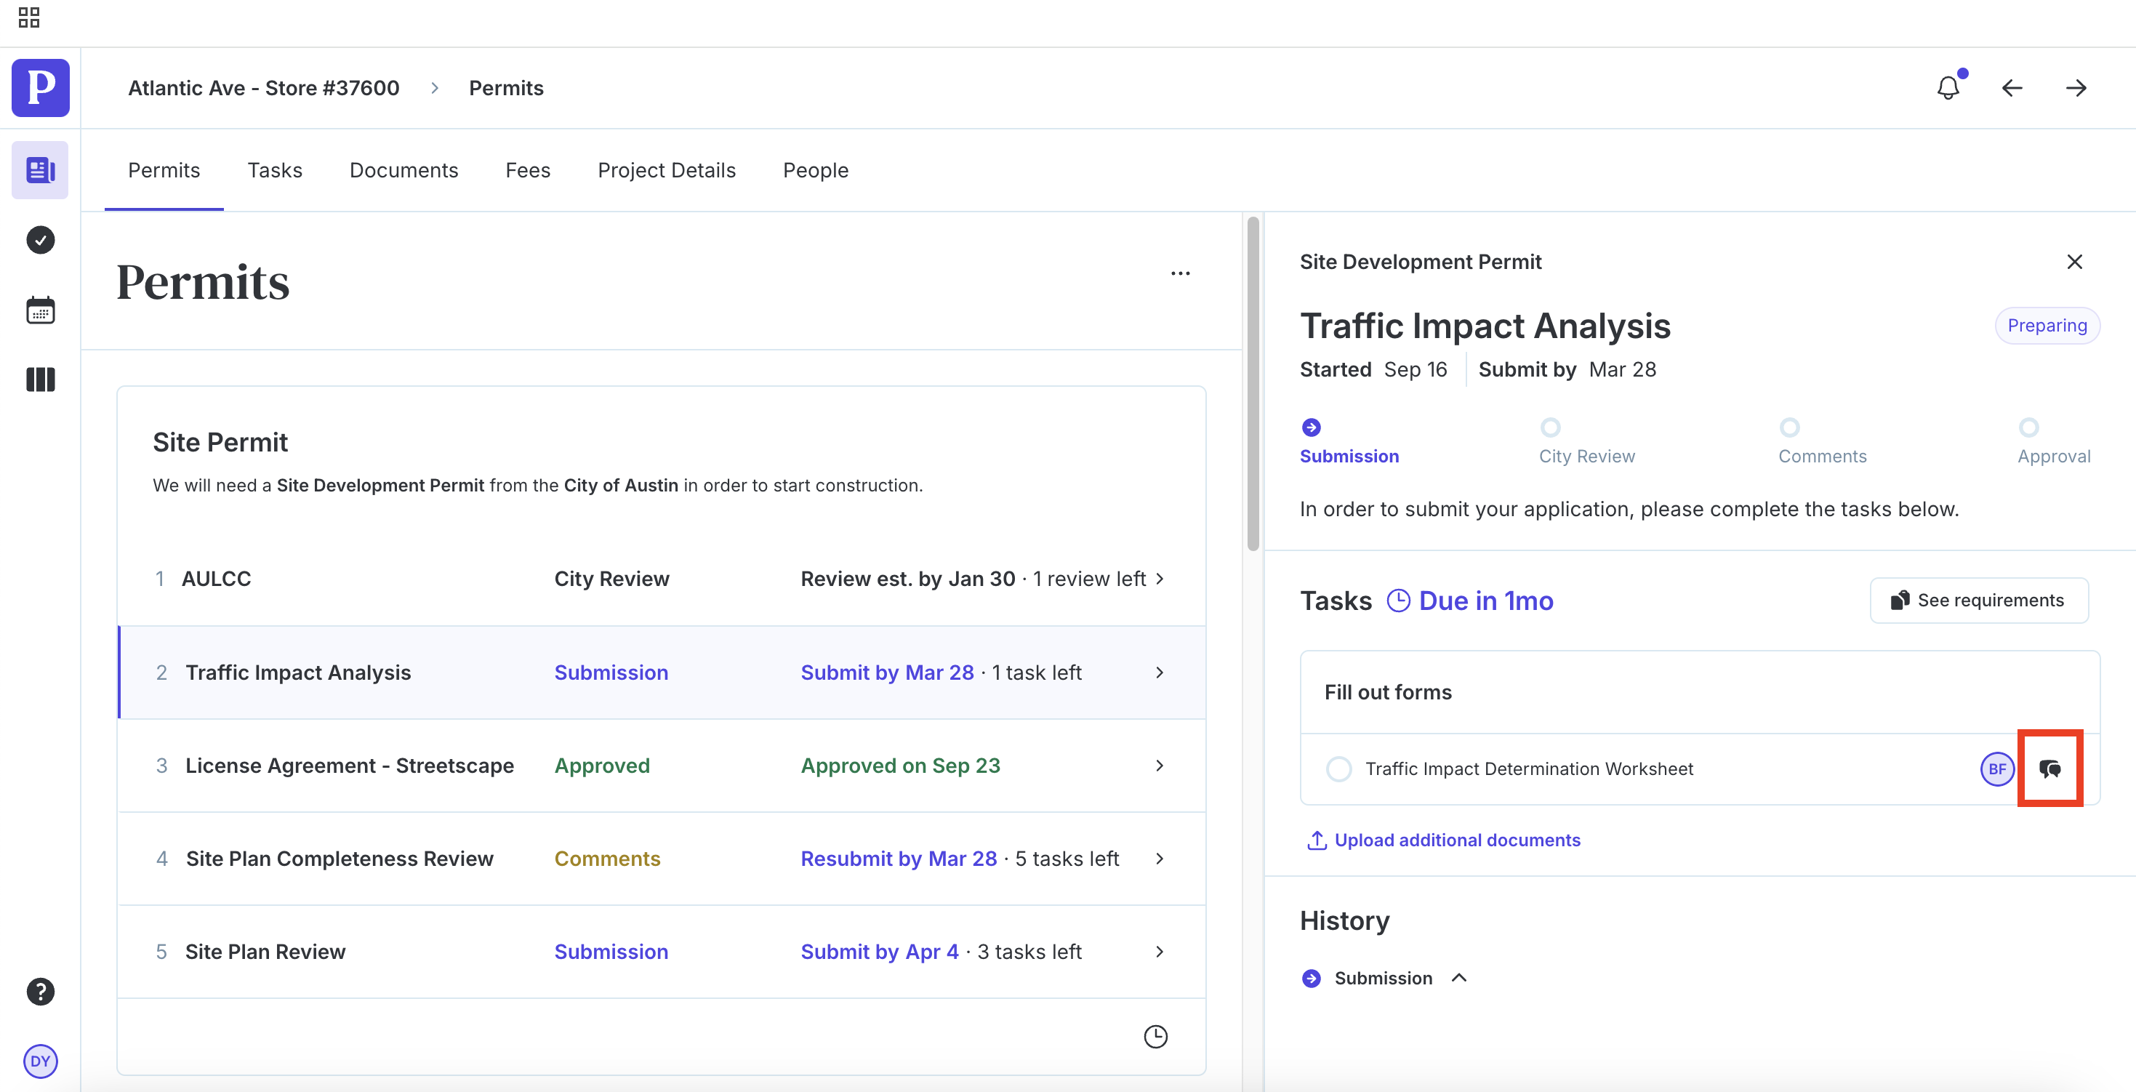2136x1092 pixels.
Task: Click the clock icon below permit list
Action: click(1155, 1037)
